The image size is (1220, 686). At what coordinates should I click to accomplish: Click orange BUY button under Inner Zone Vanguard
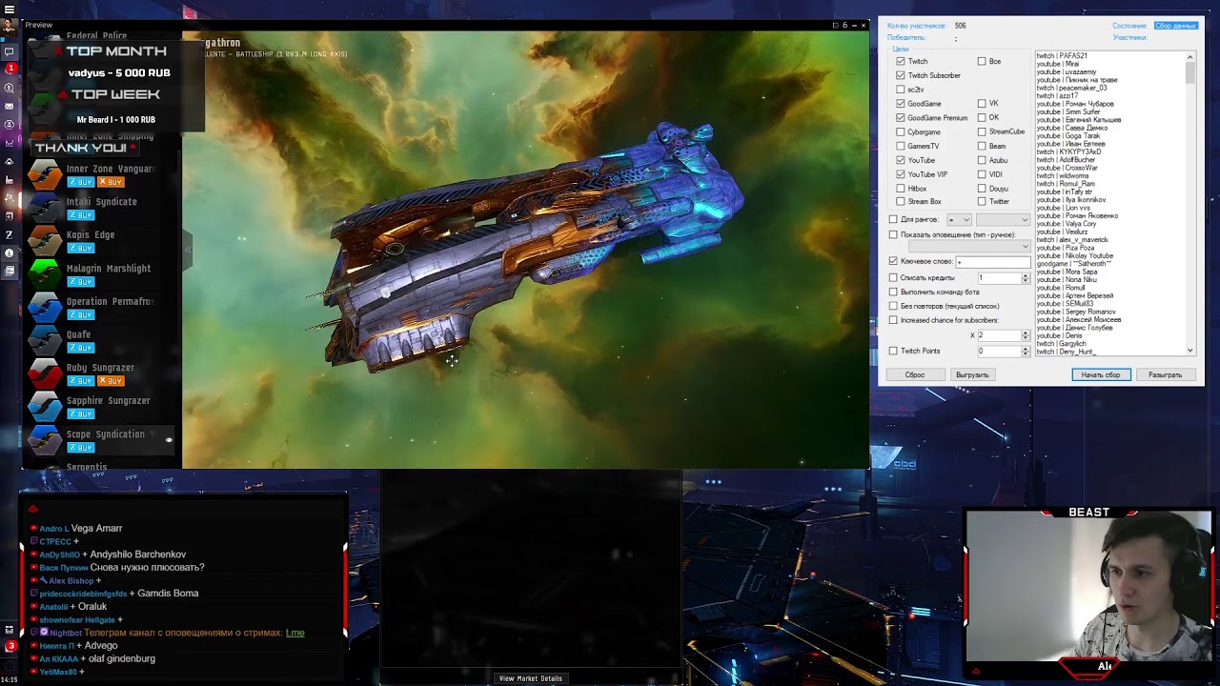[x=111, y=182]
